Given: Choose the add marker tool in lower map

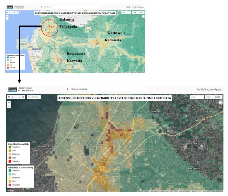Looking at the screenshot, I should coord(13,97).
